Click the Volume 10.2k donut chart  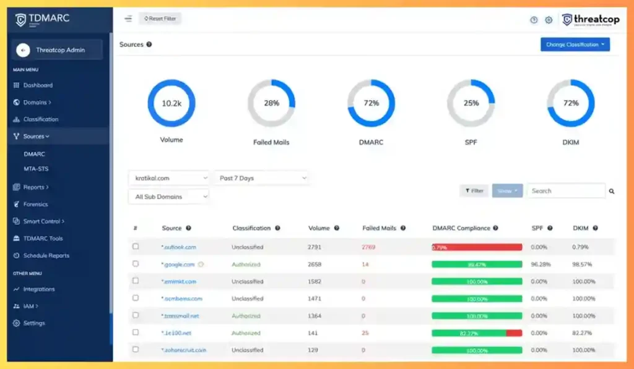tap(172, 103)
